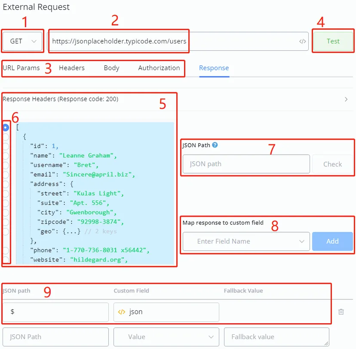Open the GET method dropdown
Viewport: 356px width, 349px height.
[x=22, y=41]
